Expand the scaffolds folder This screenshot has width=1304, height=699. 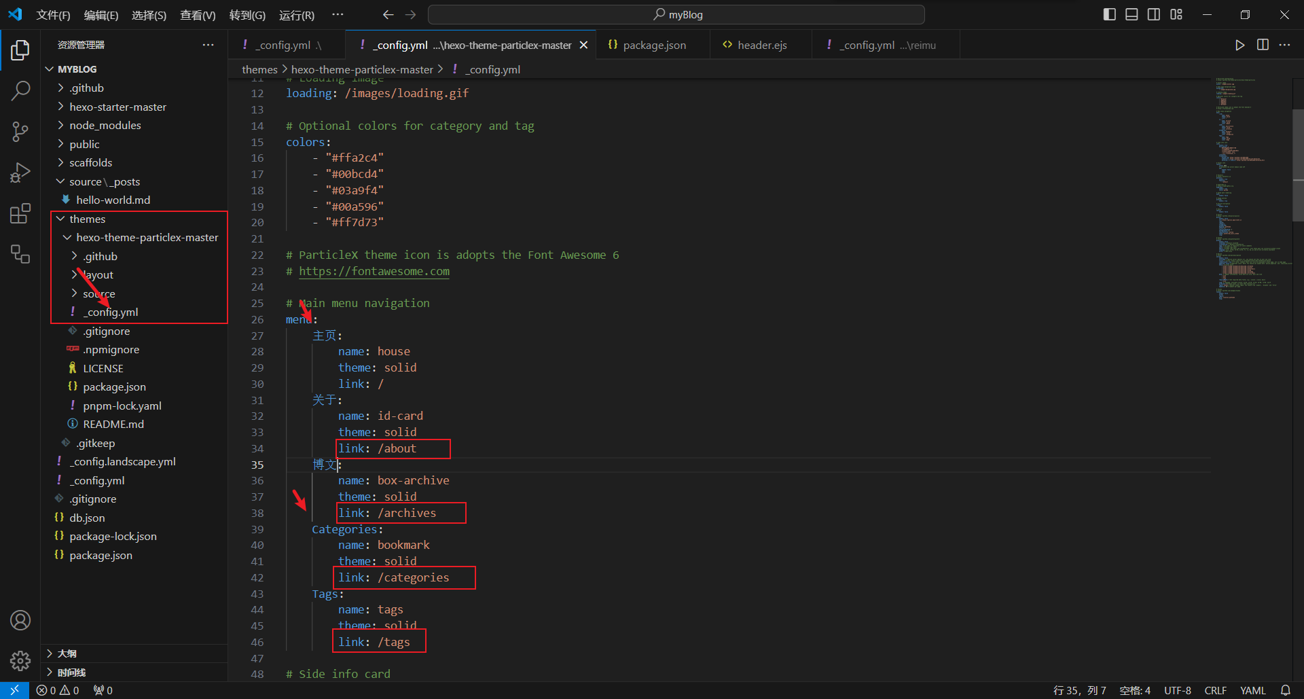tap(134, 162)
